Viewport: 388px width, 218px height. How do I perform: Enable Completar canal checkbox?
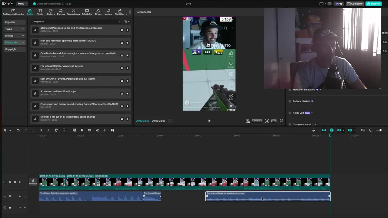coord(290,124)
